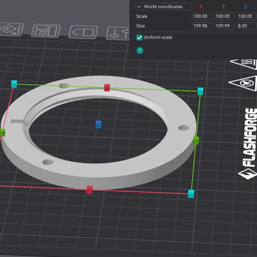Click the cyan top-right corner handle

point(200,91)
